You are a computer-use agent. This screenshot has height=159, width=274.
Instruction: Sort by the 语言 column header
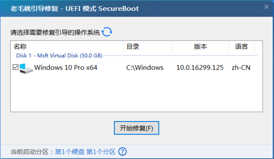point(241,47)
